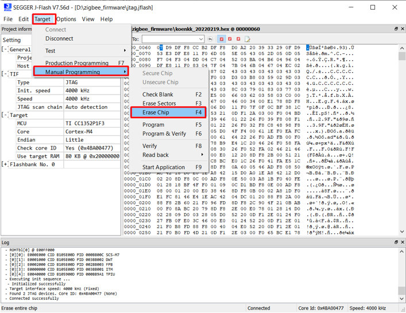
Task: Choose Verify F8 in the submenu
Action: coord(168,146)
